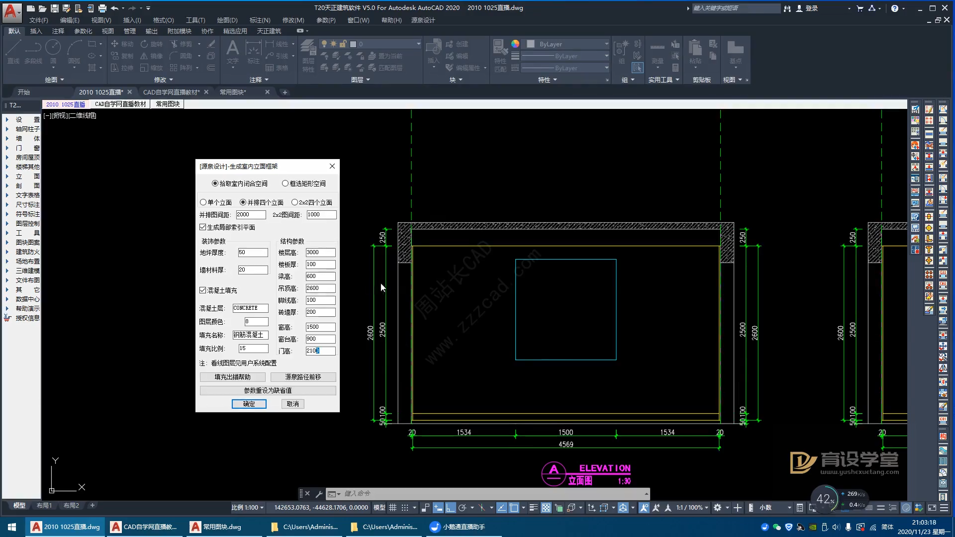The image size is (955, 537).
Task: Open the 比例 1:100 scale dropdown
Action: (248, 508)
